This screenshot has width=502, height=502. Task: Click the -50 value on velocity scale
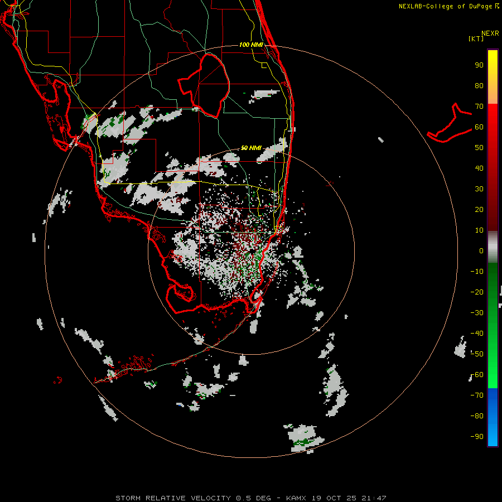[477, 354]
